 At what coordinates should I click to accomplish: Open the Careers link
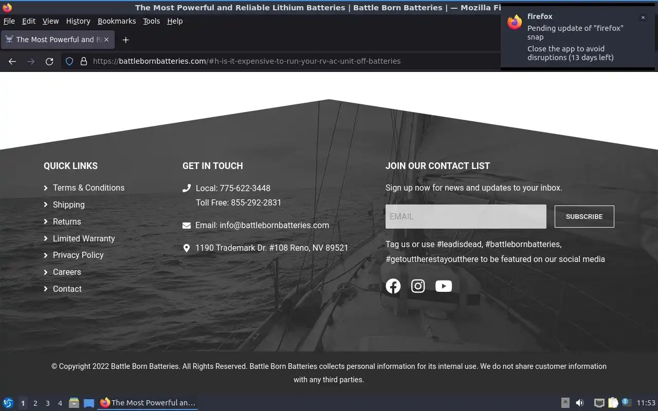[x=67, y=272]
